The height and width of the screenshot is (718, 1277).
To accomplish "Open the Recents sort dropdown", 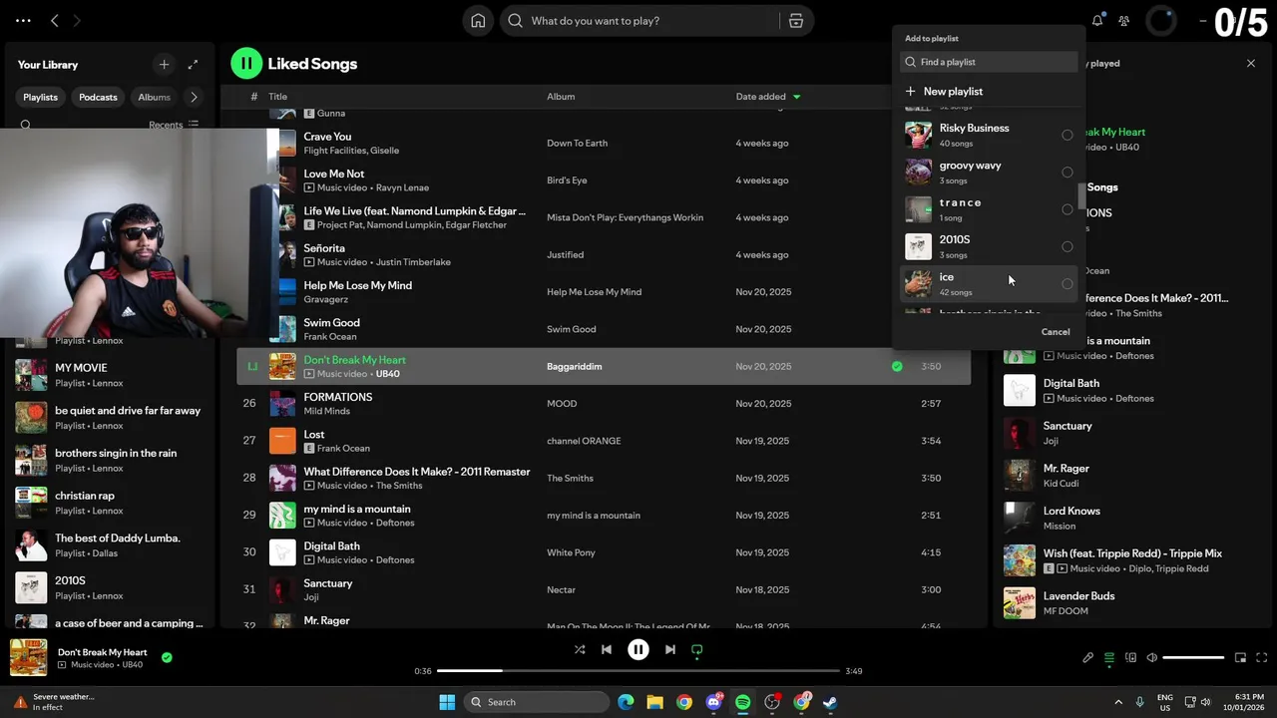I will pos(174,125).
